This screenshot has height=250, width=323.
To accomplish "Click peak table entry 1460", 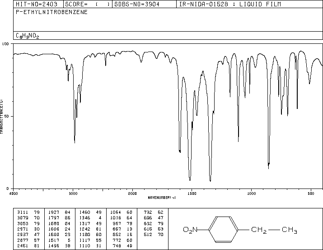I will coord(84,212).
